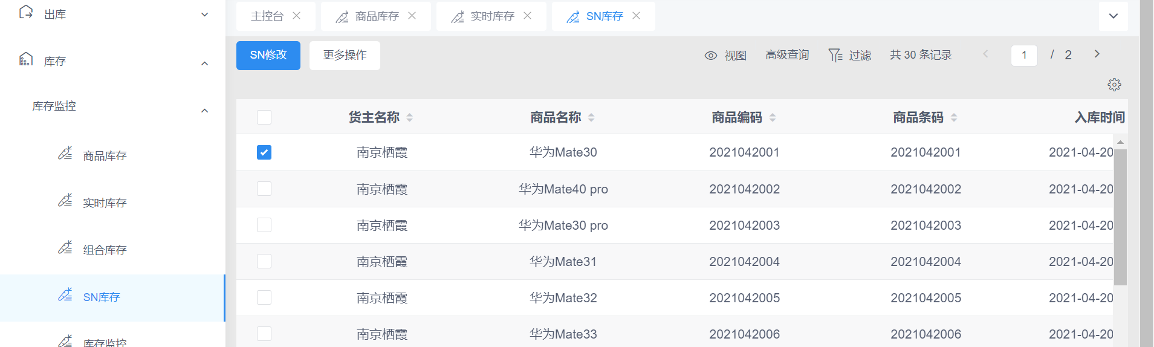Click the funnel 过滤 filter icon
This screenshot has height=347, width=1154.
(835, 55)
